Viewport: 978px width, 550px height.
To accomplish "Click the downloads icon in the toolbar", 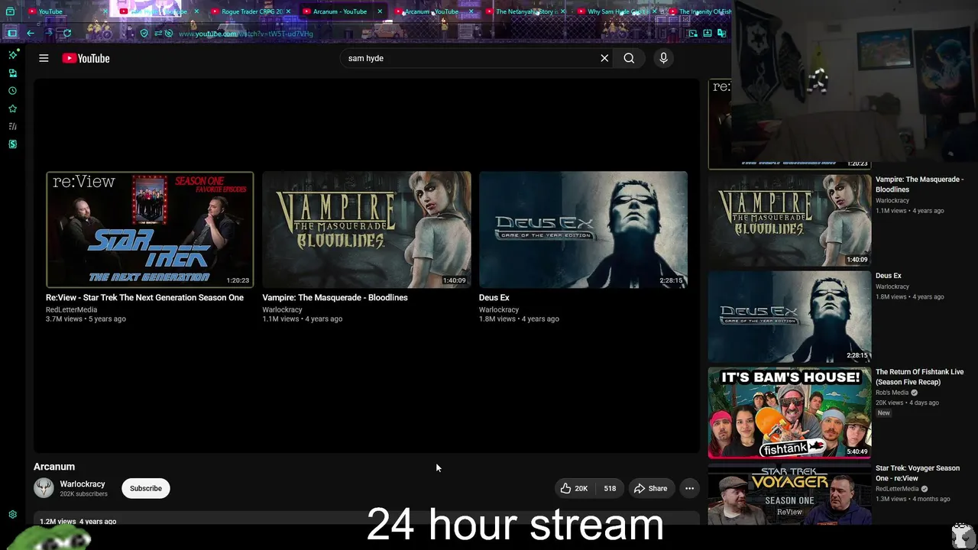I will tap(708, 33).
